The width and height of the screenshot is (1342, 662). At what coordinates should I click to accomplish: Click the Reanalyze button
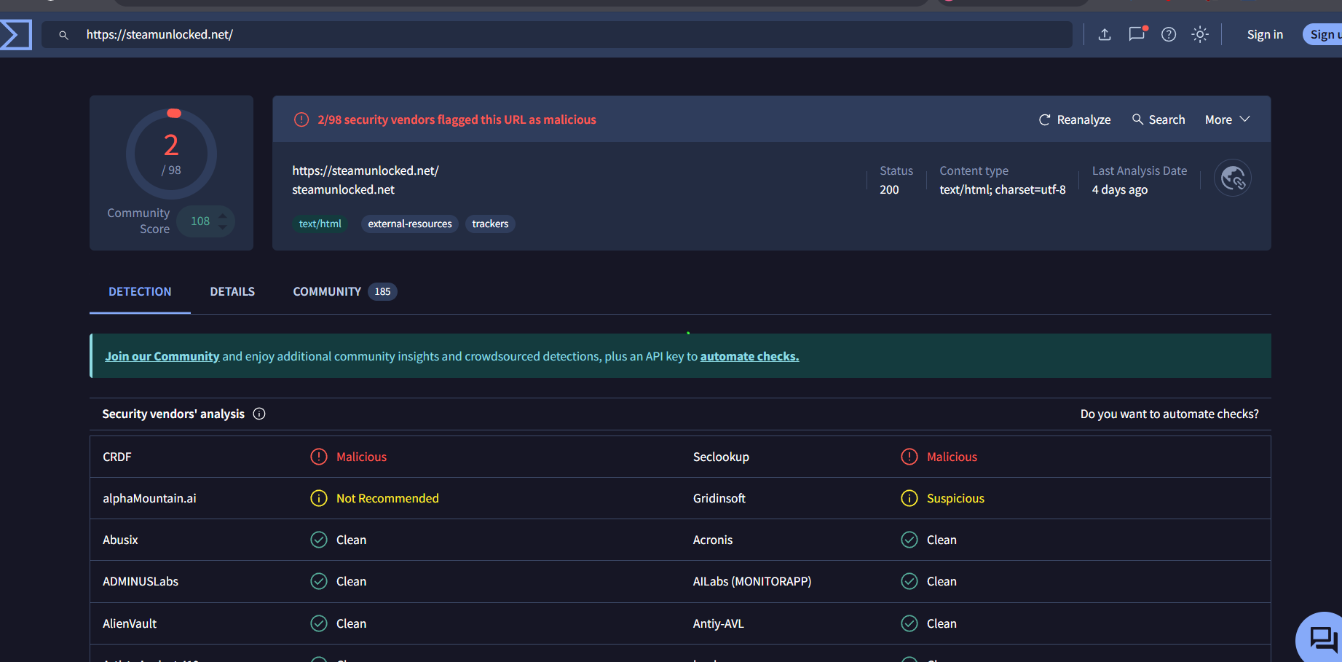1075,119
